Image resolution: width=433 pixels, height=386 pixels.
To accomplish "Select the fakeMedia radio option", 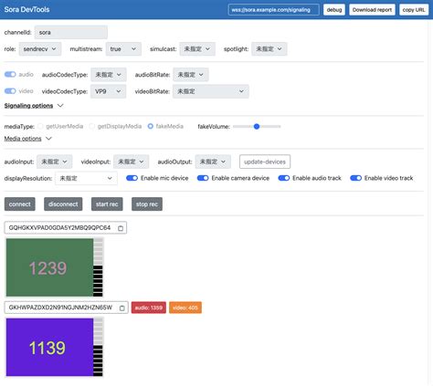I will coord(151,126).
